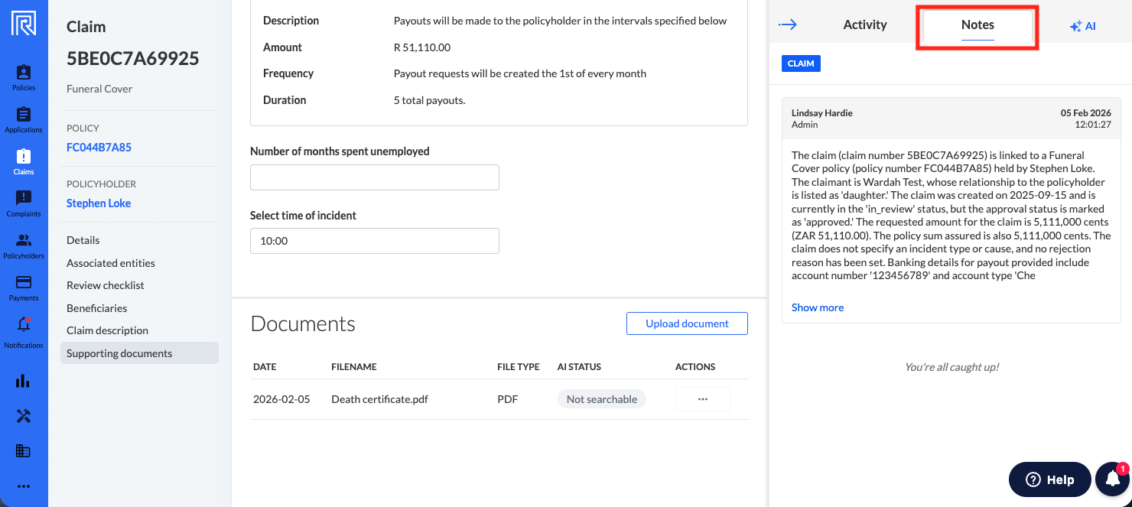Image resolution: width=1132 pixels, height=507 pixels.
Task: Click the FILENAME column header
Action: [x=354, y=367]
